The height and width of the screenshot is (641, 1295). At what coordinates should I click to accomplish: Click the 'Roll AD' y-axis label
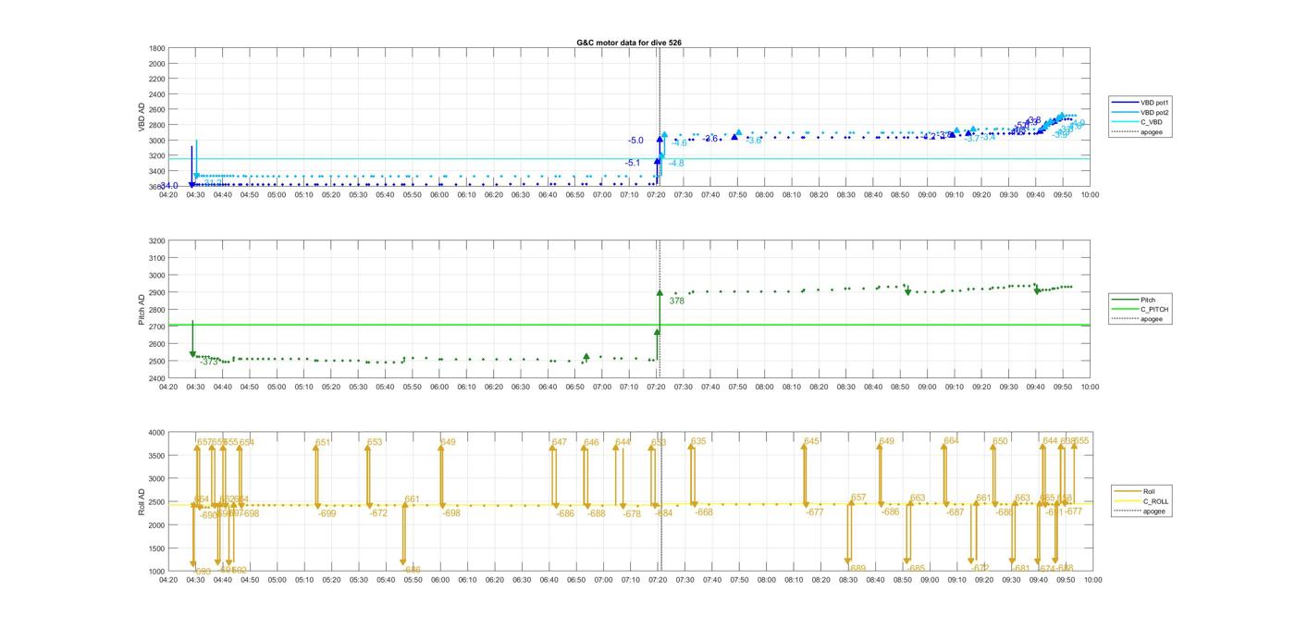[x=142, y=501]
